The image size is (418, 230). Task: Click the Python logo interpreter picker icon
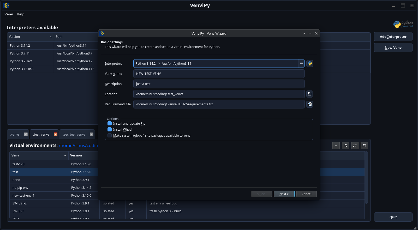[310, 63]
